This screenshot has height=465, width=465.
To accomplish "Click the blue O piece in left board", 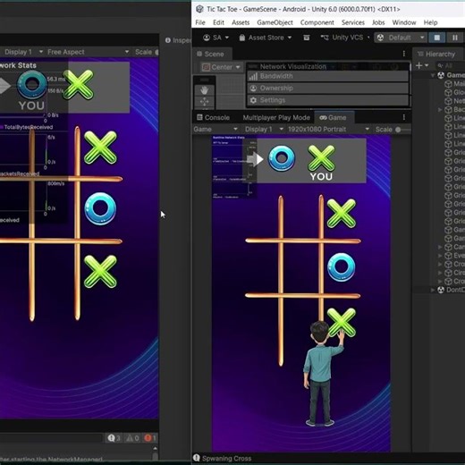I will pyautogui.click(x=100, y=208).
